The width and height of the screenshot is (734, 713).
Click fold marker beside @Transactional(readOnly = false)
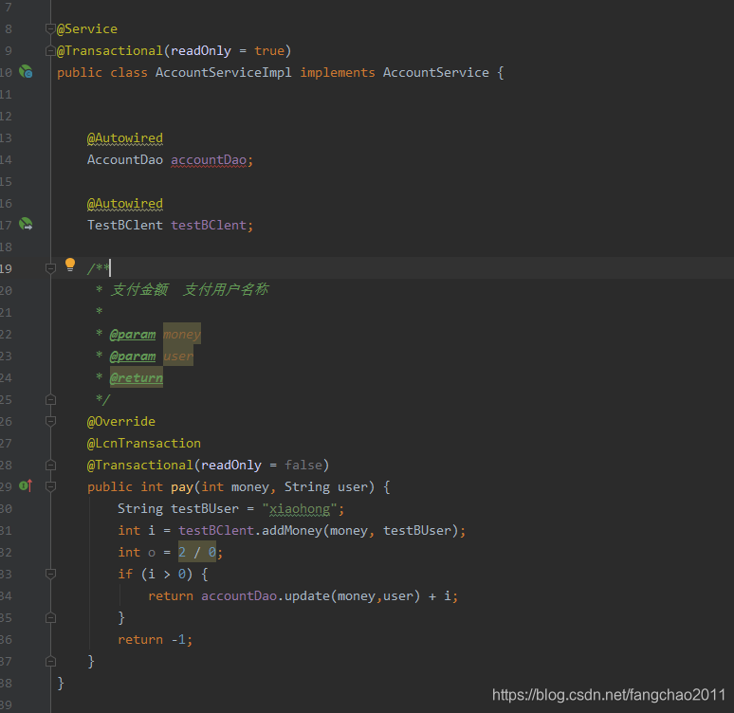pyautogui.click(x=50, y=465)
